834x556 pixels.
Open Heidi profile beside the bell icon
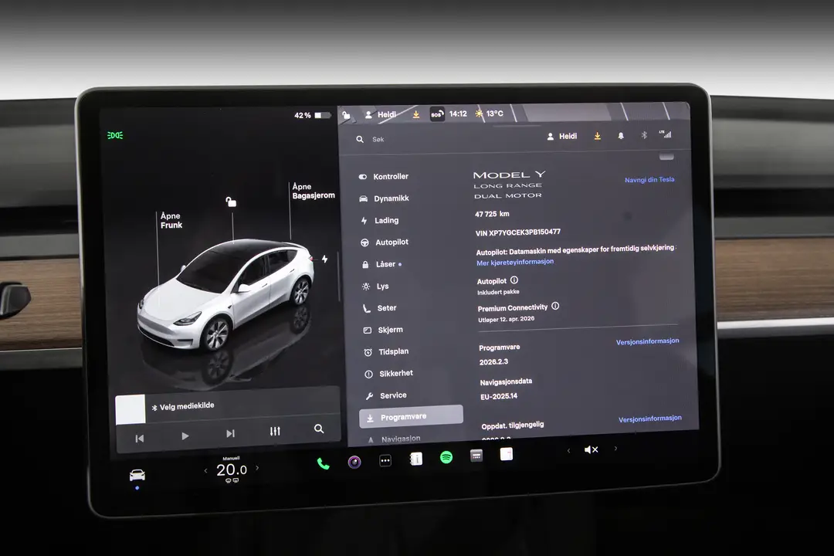562,136
